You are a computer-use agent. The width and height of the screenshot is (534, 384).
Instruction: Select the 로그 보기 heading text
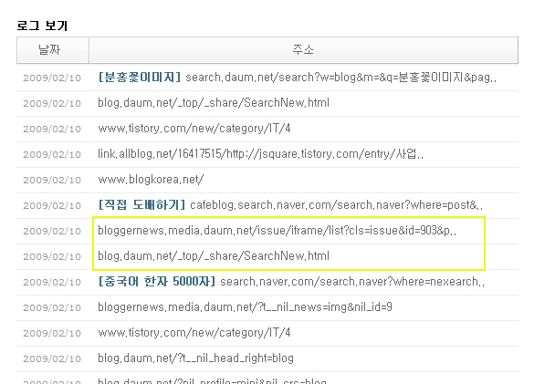click(x=42, y=26)
